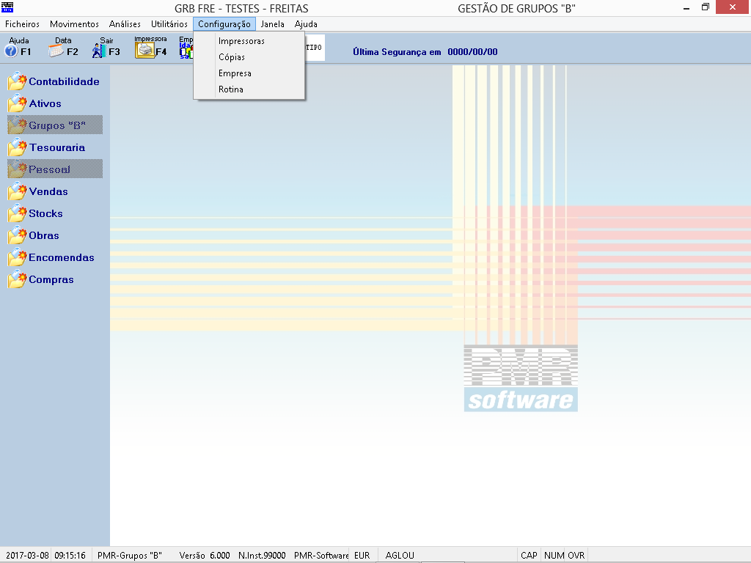The height and width of the screenshot is (563, 751).
Task: Click the EUR currency status cell
Action: (x=362, y=556)
